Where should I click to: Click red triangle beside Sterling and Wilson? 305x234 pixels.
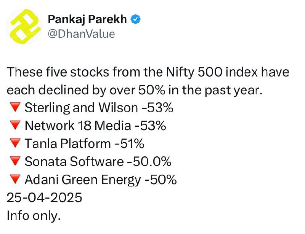coord(15,107)
